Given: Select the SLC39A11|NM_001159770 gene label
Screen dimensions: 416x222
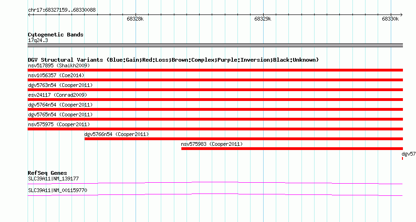Looking at the screenshot, I should tap(57, 190).
